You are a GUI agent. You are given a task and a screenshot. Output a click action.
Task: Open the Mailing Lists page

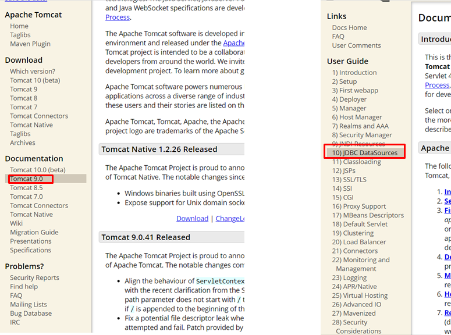tap(29, 304)
